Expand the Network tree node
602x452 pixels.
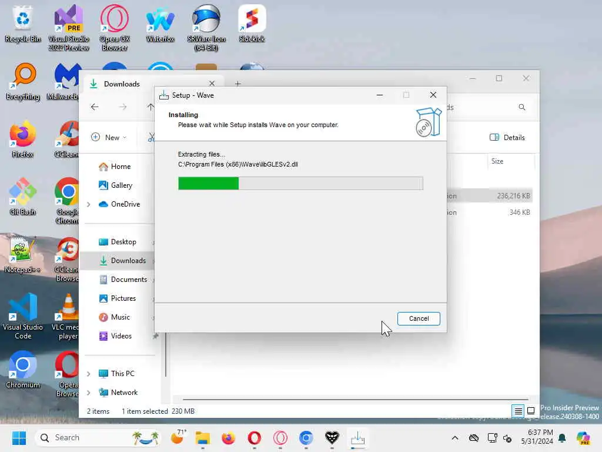[x=89, y=393]
